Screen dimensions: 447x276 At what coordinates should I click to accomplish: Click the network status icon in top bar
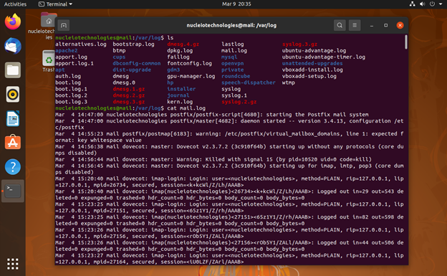[412, 4]
